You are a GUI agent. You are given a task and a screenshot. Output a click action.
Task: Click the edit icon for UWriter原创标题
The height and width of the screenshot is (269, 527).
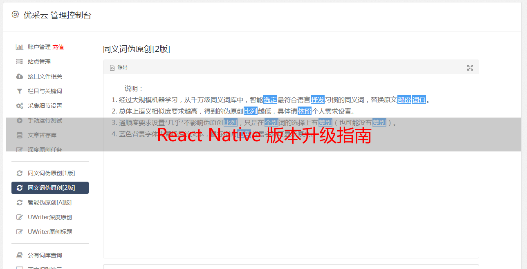tap(19, 232)
